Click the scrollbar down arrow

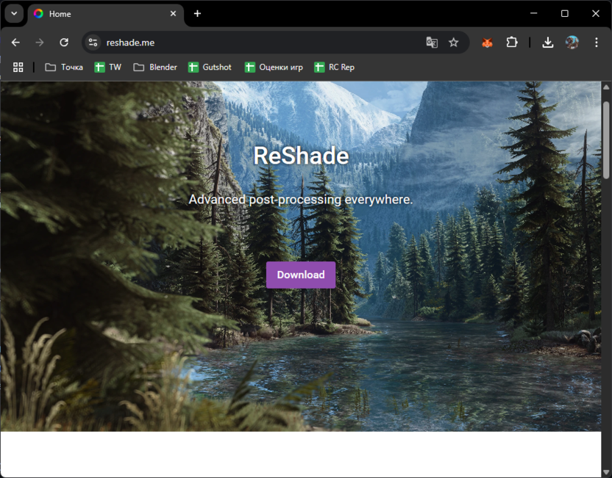(606, 473)
